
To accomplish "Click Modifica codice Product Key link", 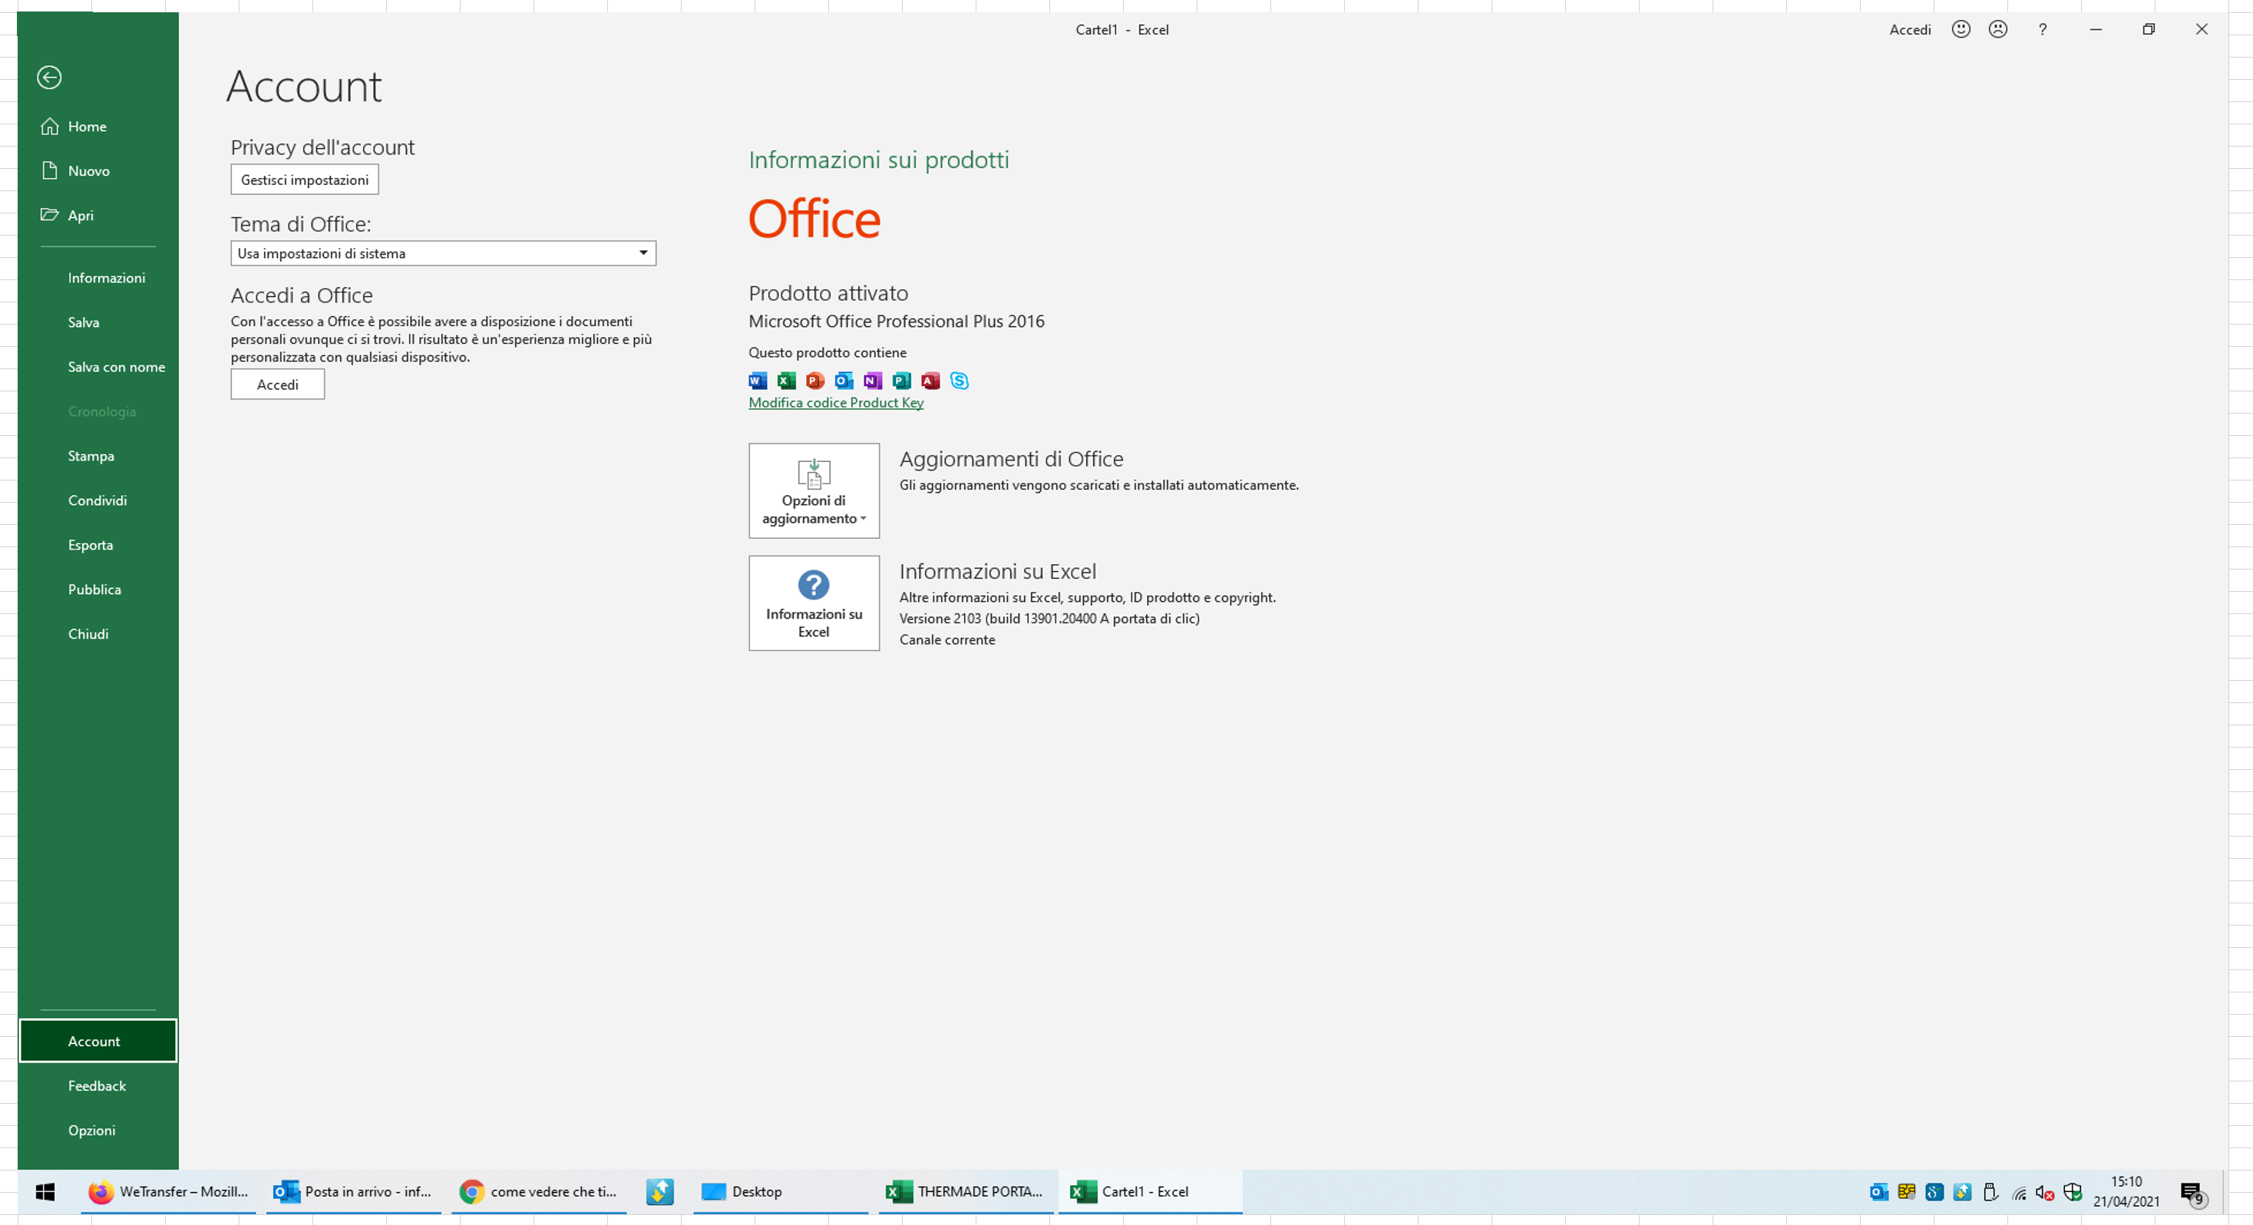I will click(835, 403).
